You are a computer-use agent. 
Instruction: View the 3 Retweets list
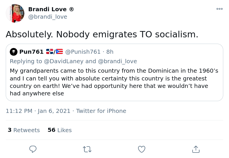click(24, 130)
